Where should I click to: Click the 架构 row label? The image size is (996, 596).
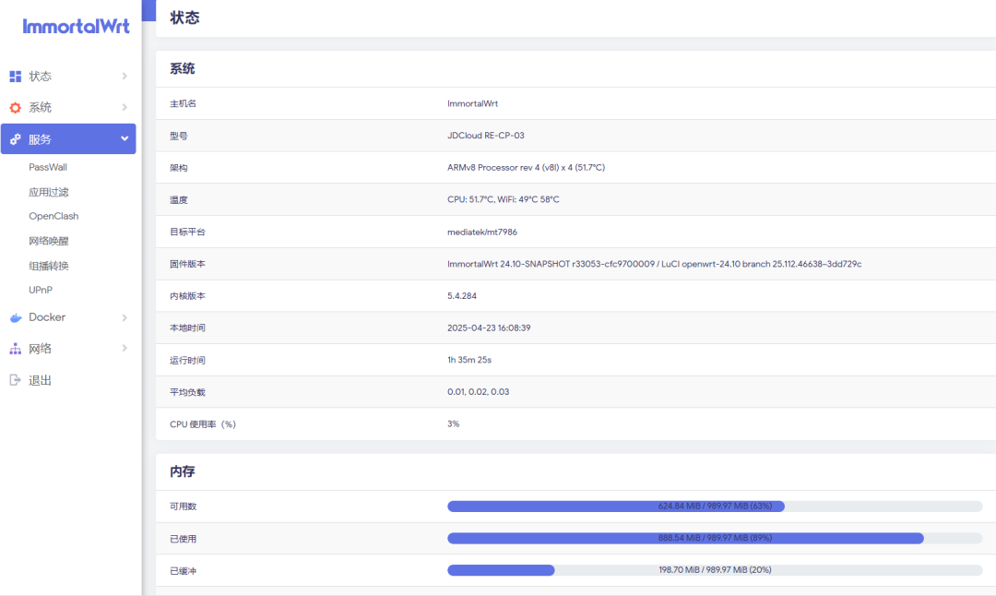(179, 168)
